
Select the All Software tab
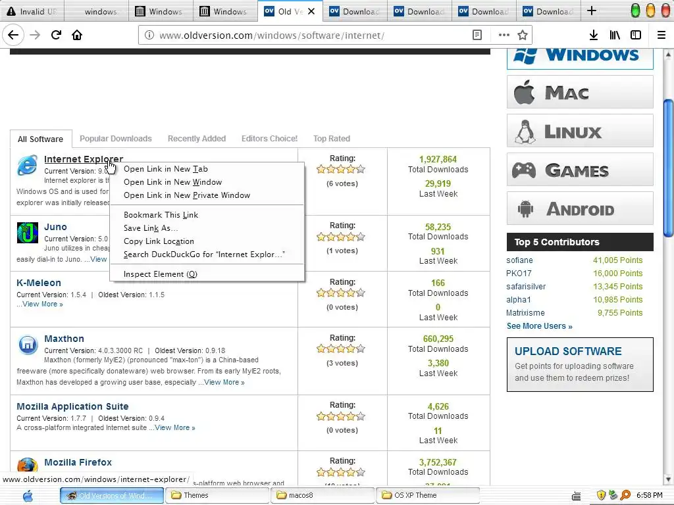40,139
